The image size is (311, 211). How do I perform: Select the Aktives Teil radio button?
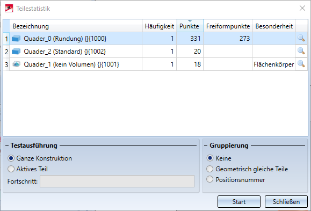(11, 169)
